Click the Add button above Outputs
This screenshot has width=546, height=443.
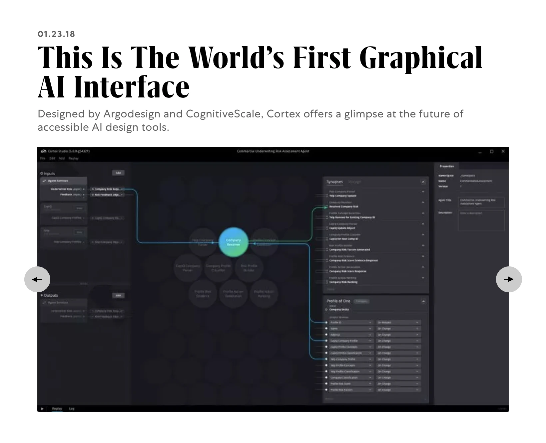(119, 295)
